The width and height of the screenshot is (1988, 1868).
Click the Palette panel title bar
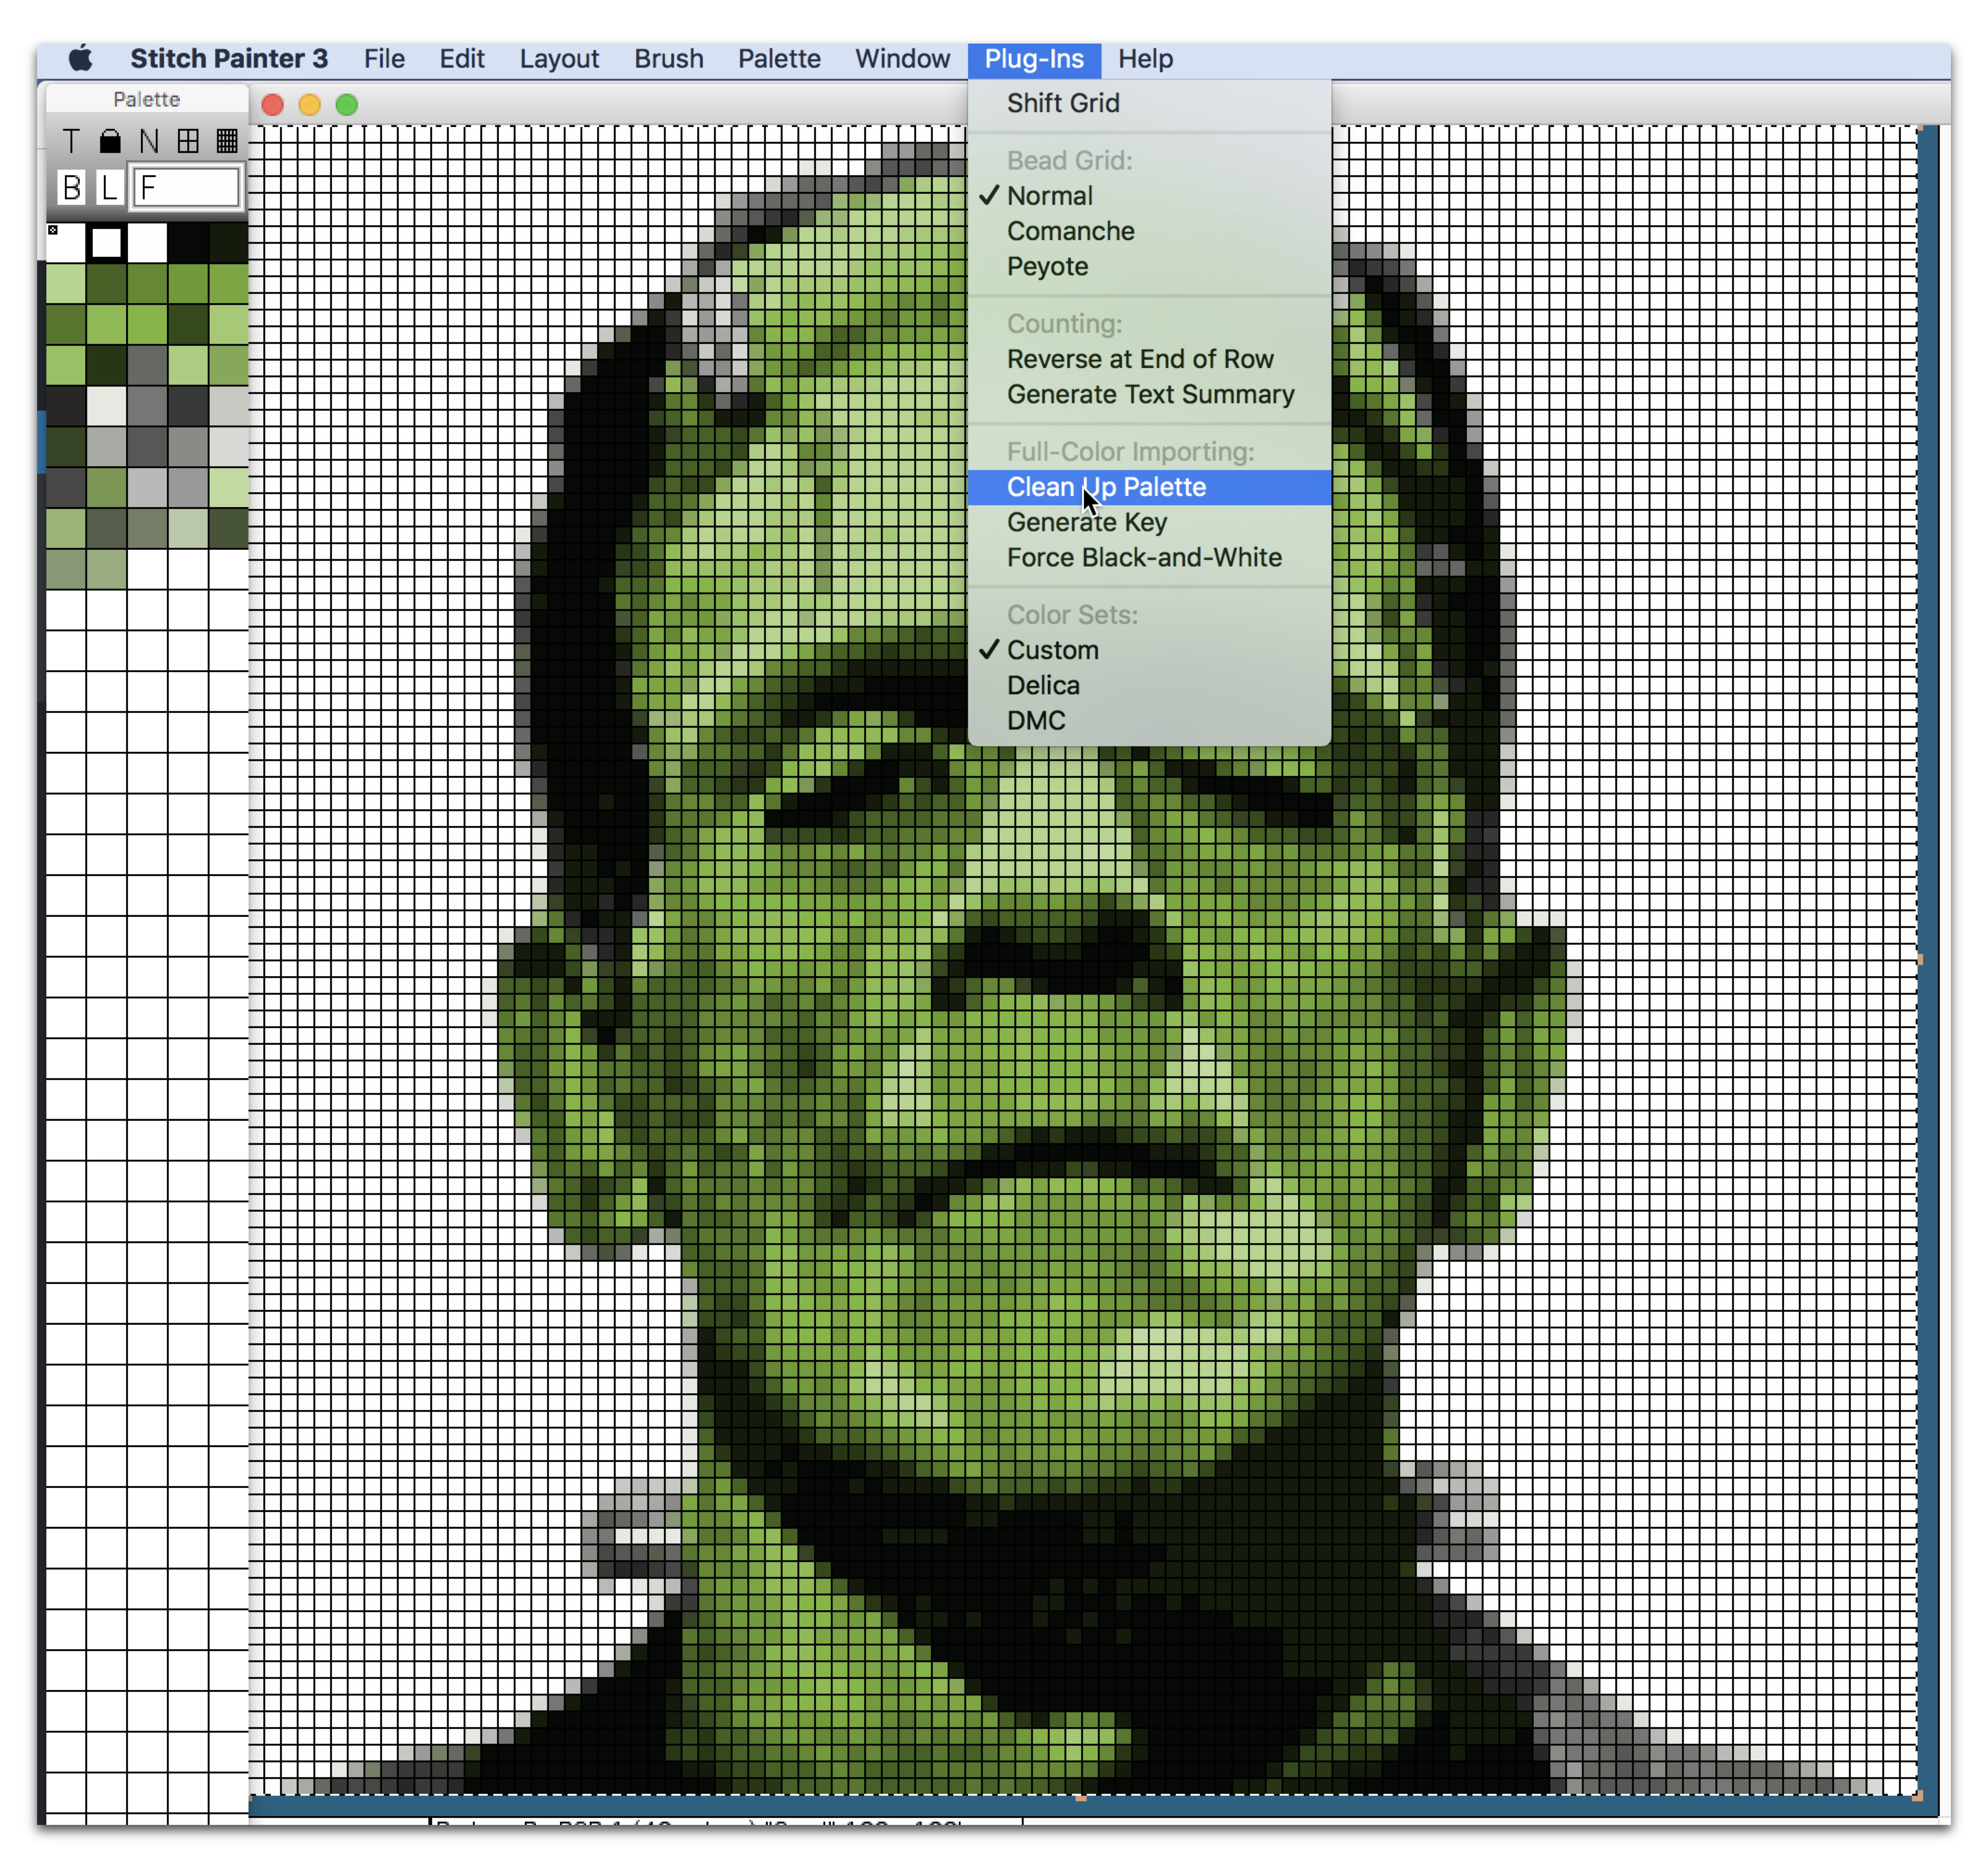point(147,99)
